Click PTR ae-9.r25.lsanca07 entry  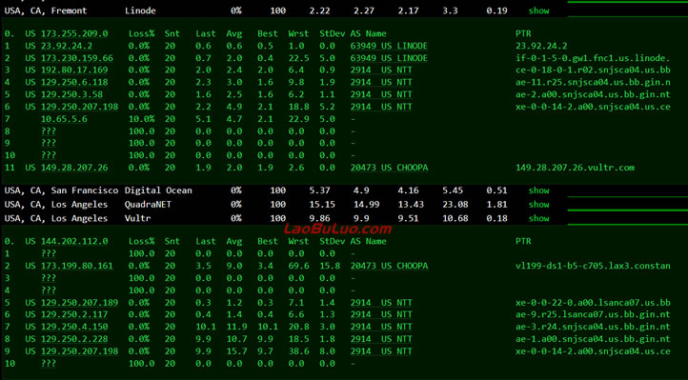pos(593,314)
